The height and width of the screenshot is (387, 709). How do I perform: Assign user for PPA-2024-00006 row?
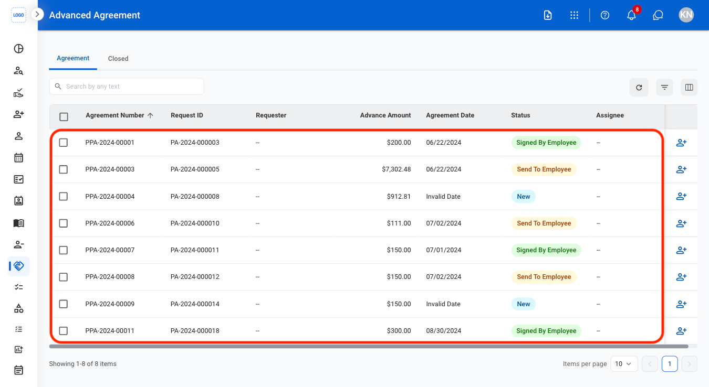pos(681,223)
